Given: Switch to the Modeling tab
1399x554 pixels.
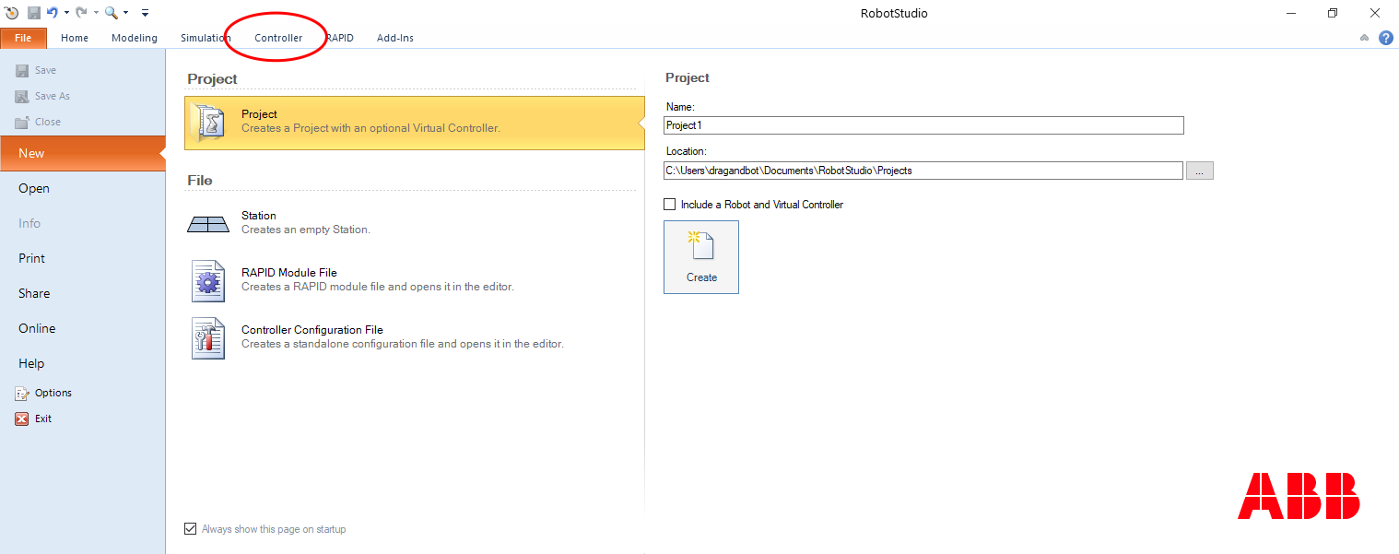Looking at the screenshot, I should [135, 38].
